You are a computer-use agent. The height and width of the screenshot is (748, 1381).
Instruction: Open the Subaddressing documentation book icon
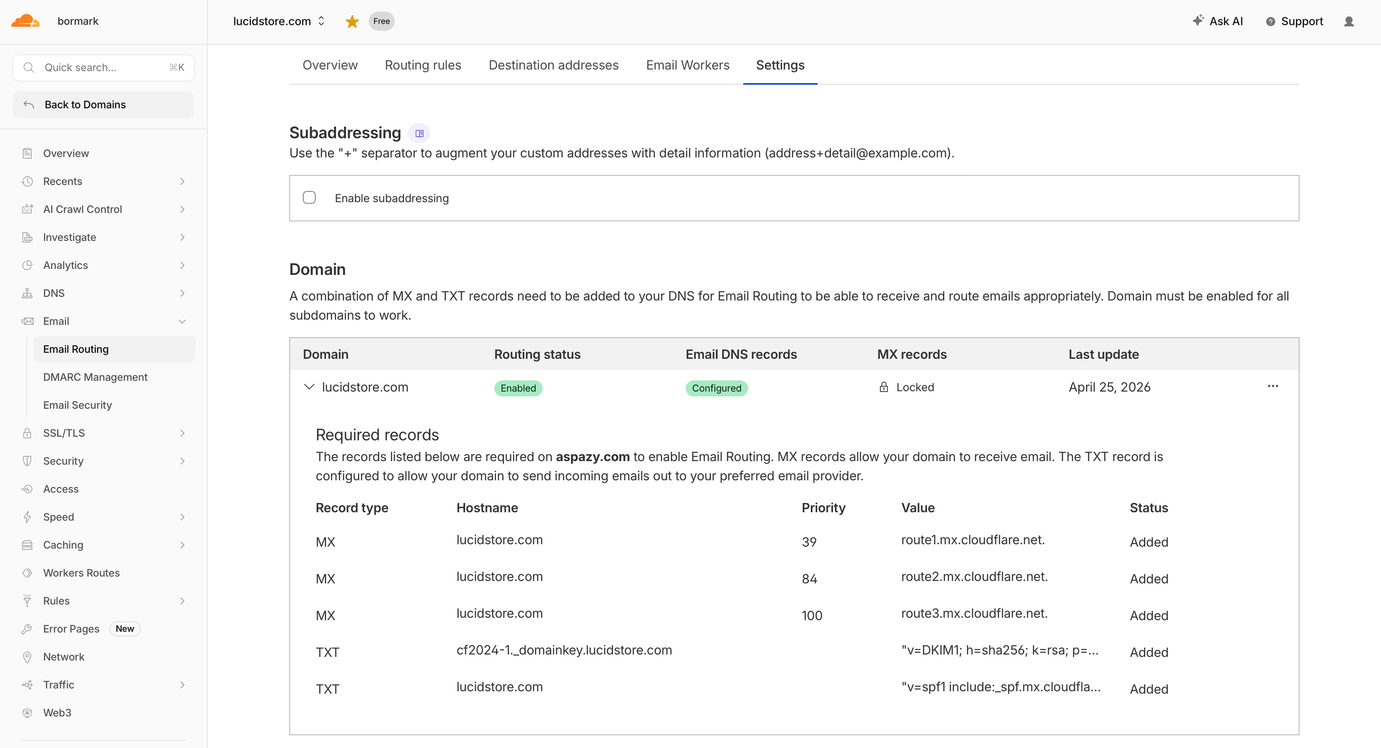[419, 133]
